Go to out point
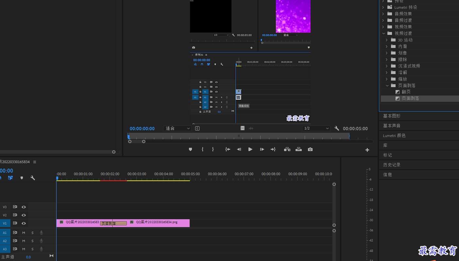The width and height of the screenshot is (459, 261). click(273, 149)
